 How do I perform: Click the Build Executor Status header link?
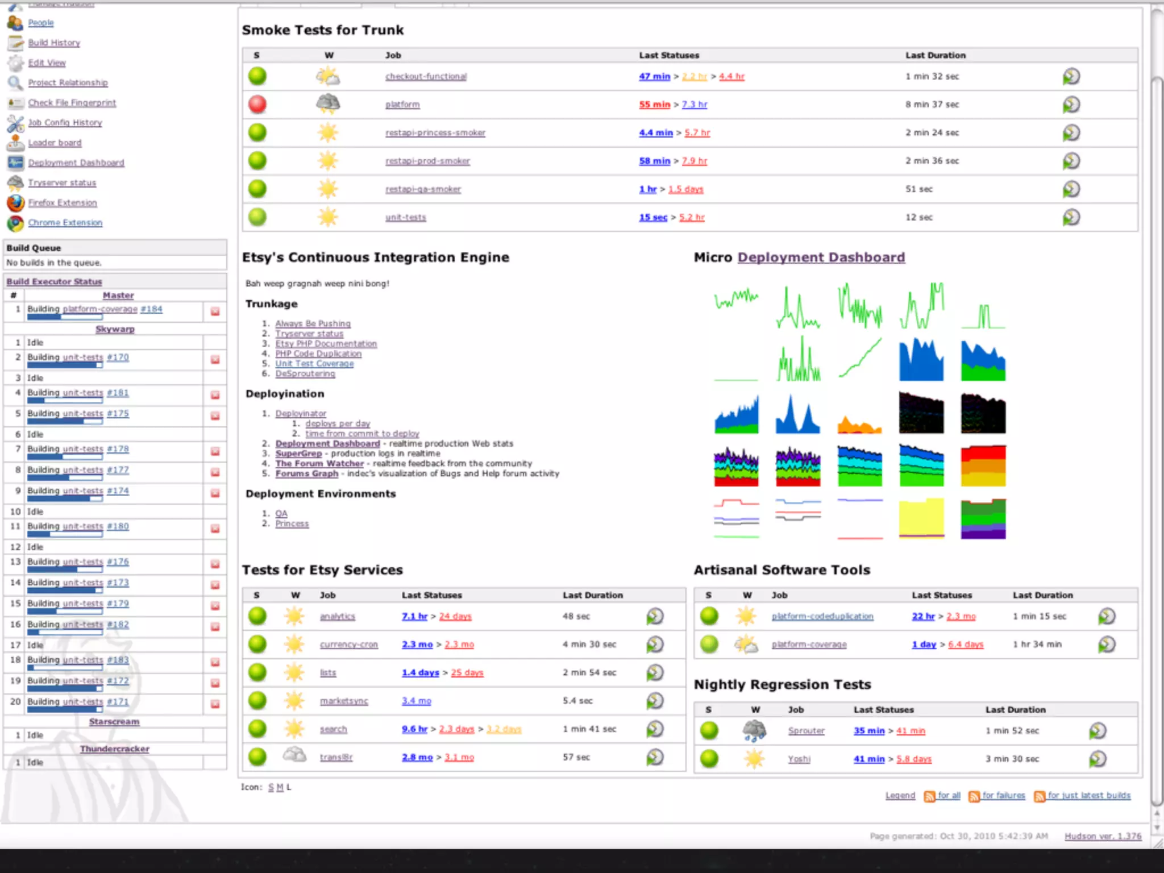tap(54, 281)
